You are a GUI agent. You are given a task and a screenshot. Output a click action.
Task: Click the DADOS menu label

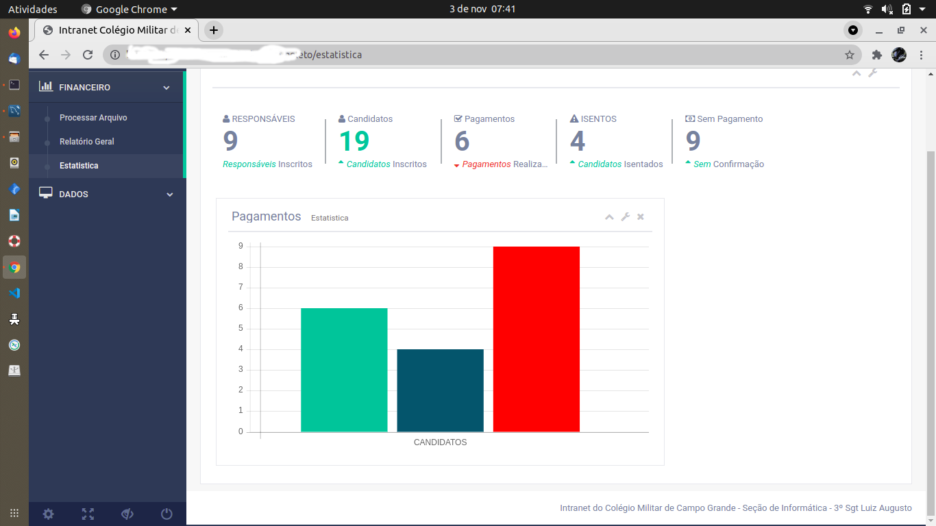74,195
